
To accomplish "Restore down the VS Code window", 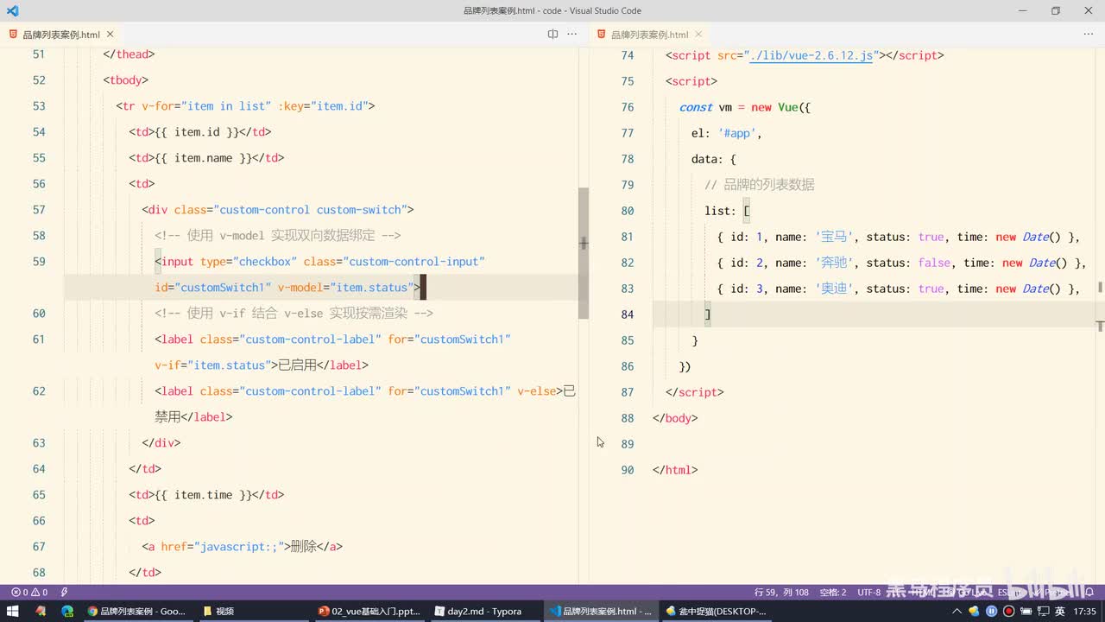I will [1055, 10].
